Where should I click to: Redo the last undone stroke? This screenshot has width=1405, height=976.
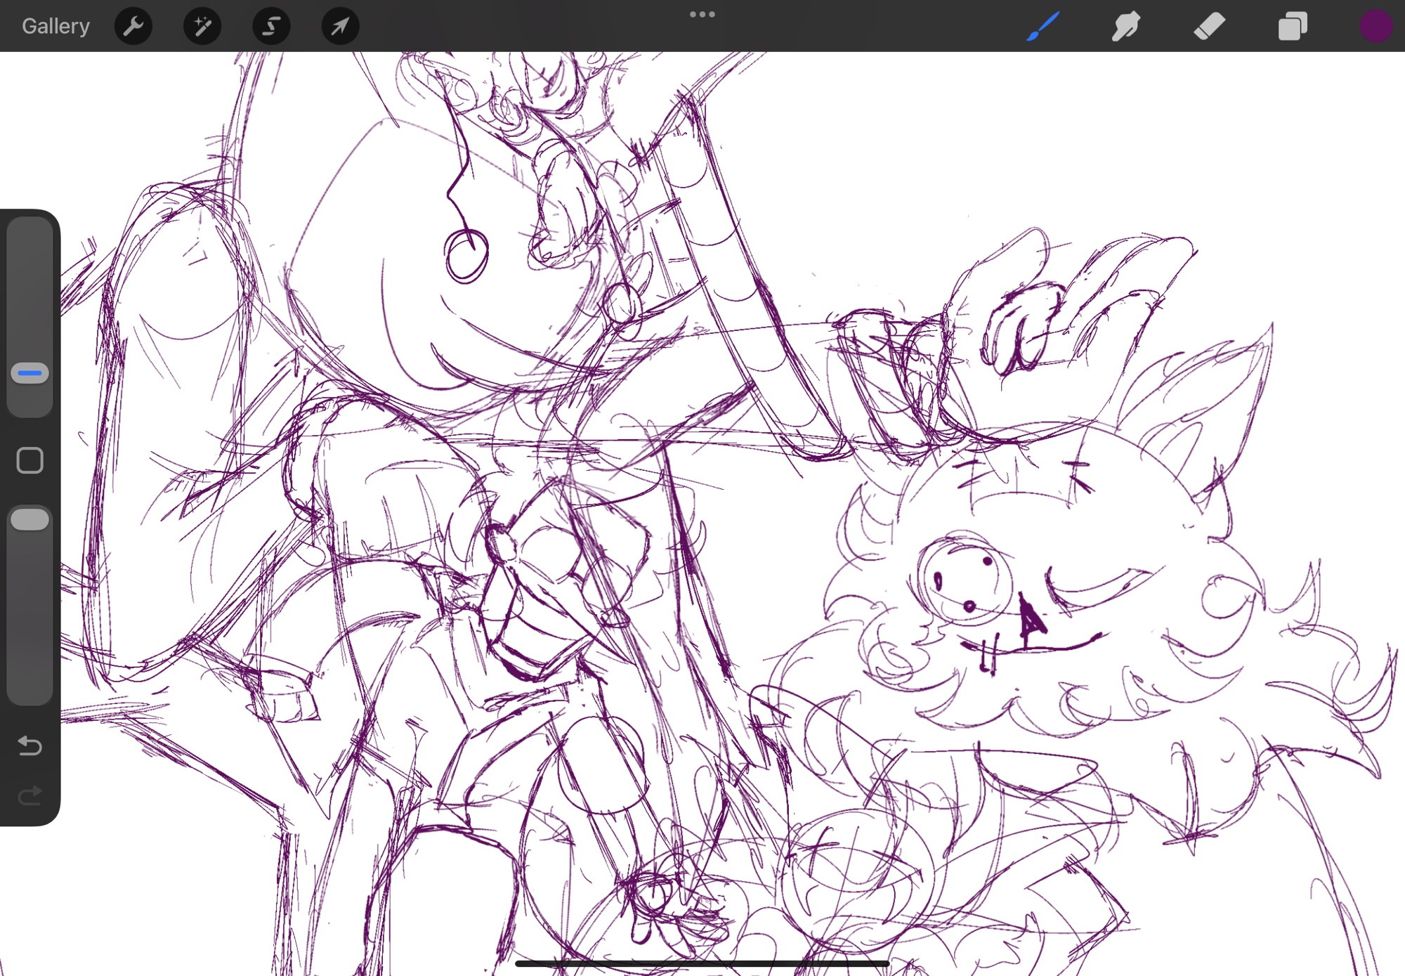[30, 795]
